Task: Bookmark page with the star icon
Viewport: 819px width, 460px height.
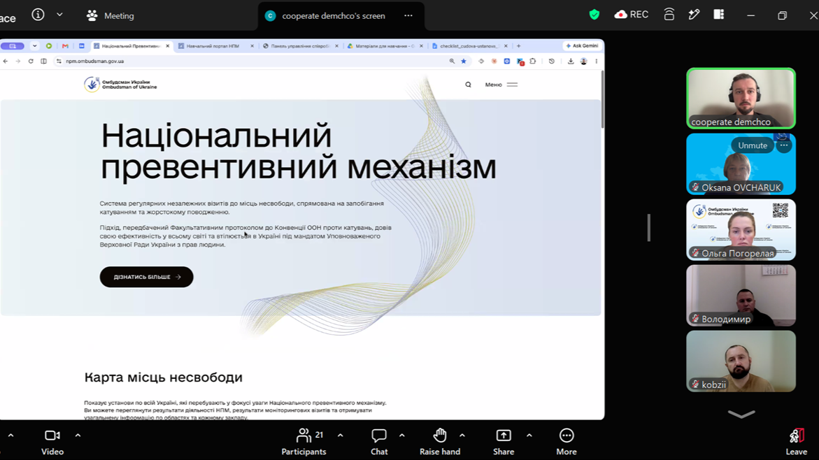Action: 463,61
